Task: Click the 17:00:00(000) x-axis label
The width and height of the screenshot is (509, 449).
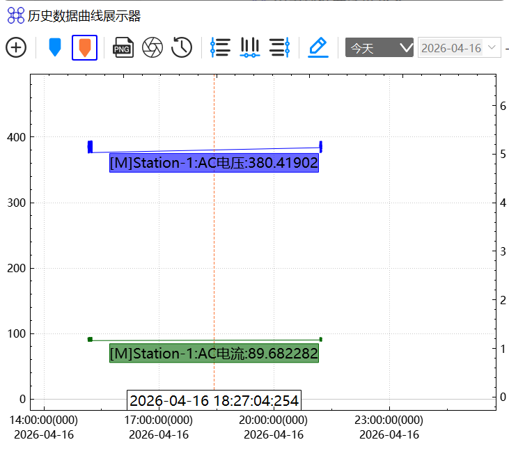Action: 159,420
